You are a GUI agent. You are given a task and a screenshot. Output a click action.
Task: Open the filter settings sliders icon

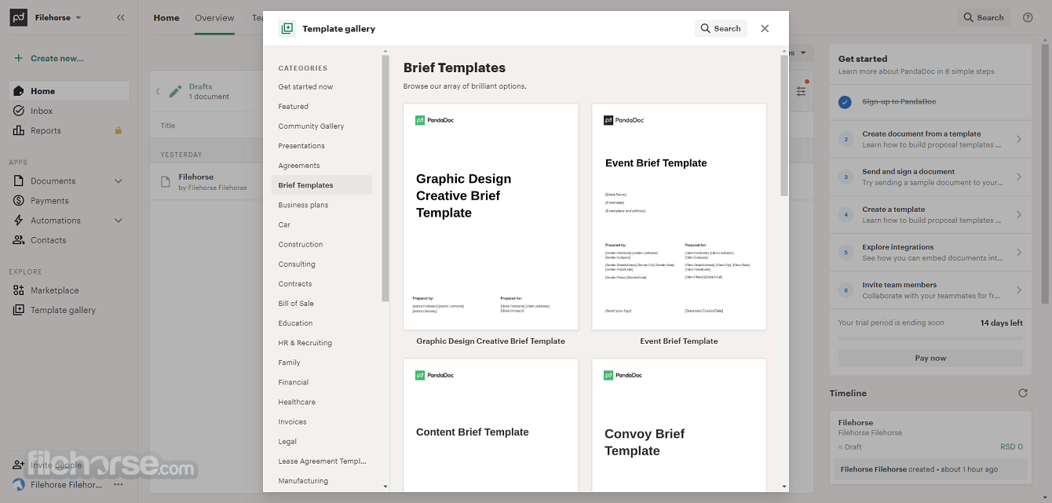801,91
